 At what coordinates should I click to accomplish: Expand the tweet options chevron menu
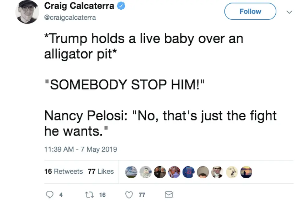click(x=289, y=12)
